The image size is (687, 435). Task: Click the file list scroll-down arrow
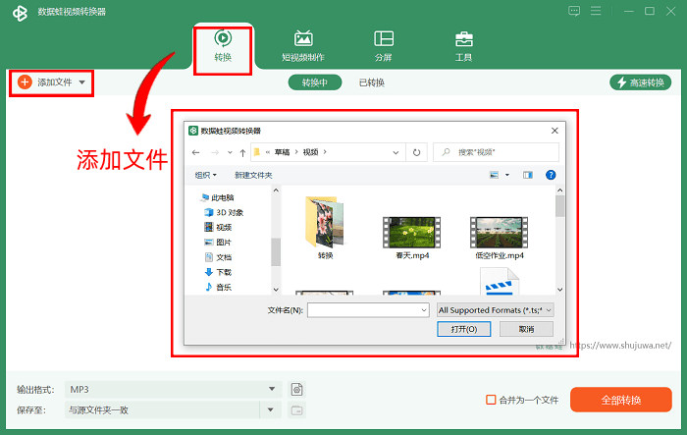559,290
